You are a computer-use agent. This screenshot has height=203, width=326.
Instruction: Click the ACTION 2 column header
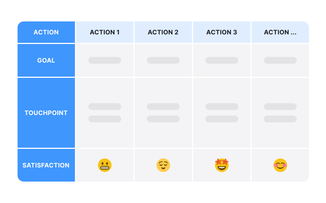(163, 32)
